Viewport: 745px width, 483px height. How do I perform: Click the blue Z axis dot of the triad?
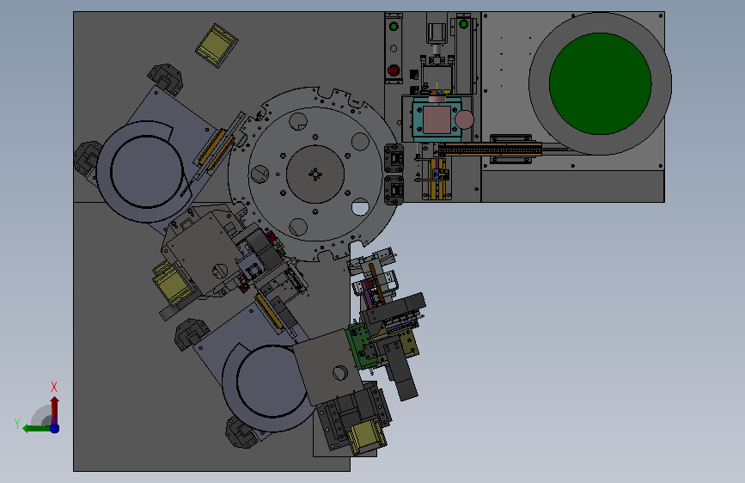point(55,429)
